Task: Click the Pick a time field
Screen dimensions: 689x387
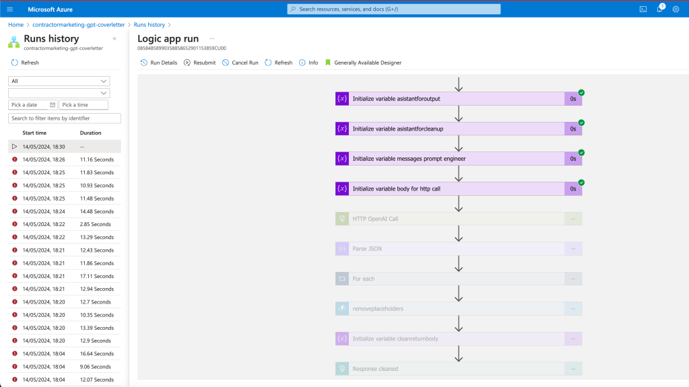Action: [x=84, y=105]
